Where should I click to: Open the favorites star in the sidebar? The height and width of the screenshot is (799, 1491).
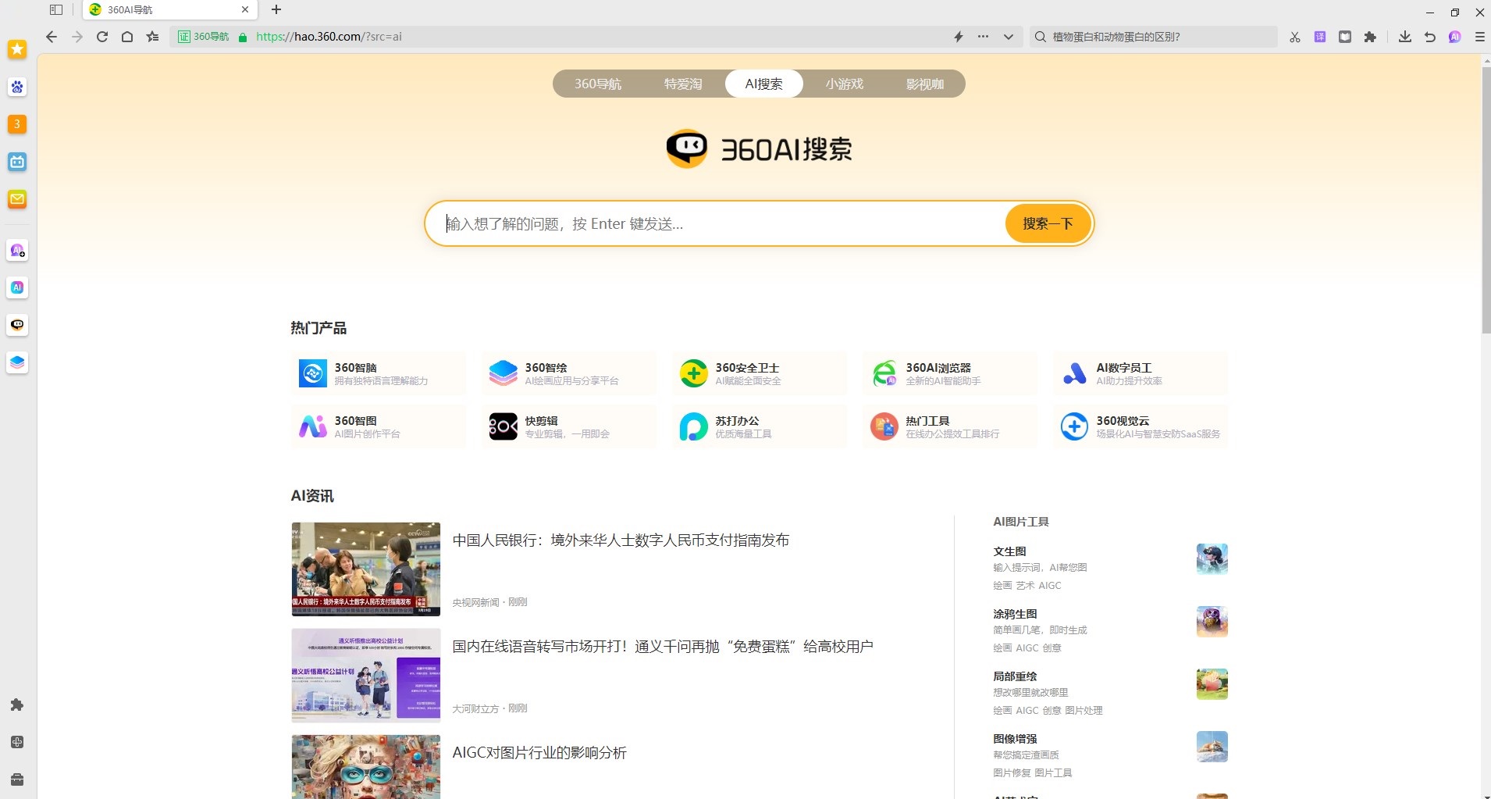click(x=17, y=49)
